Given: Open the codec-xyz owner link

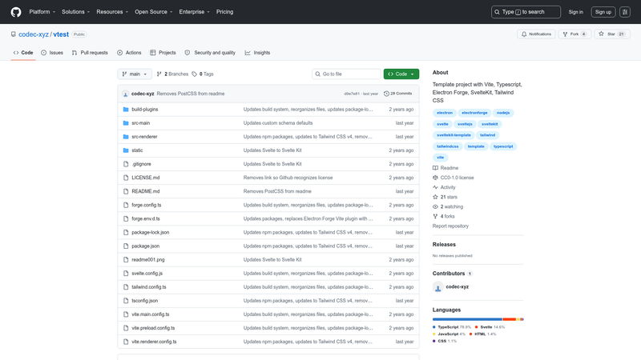Looking at the screenshot, I should (x=34, y=34).
